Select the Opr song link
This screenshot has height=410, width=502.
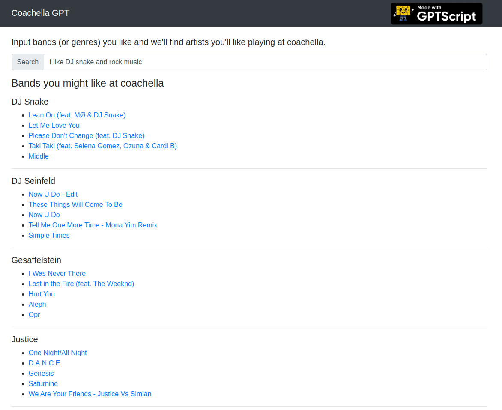click(34, 314)
